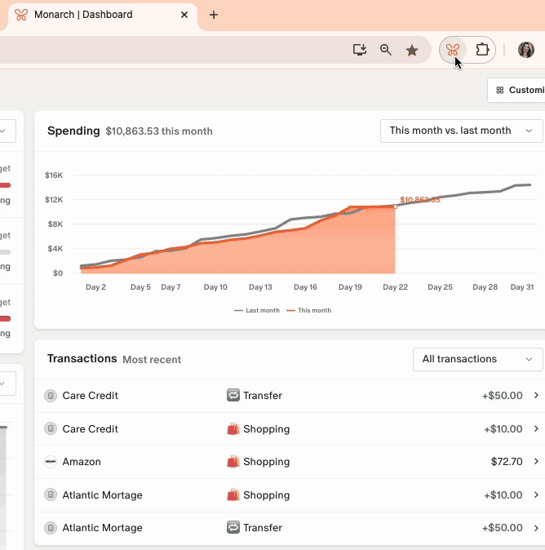Close the Monarch Dashboard tab
The image size is (545, 550).
184,15
